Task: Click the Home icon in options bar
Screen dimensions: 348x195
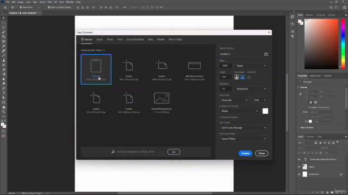Action: pos(5,7)
